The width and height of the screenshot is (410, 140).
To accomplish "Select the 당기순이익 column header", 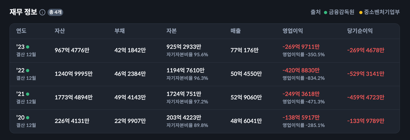I will pyautogui.click(x=360, y=31).
